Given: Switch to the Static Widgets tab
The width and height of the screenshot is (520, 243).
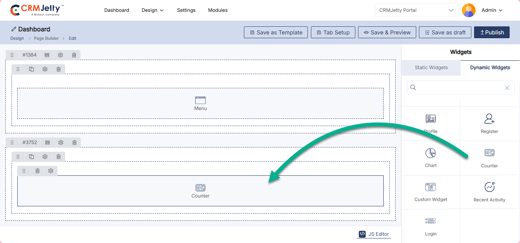Looking at the screenshot, I should click(431, 68).
